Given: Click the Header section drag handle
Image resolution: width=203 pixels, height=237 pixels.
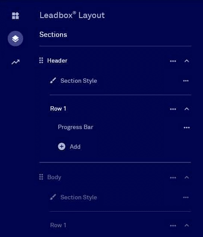Looking at the screenshot, I should [41, 60].
